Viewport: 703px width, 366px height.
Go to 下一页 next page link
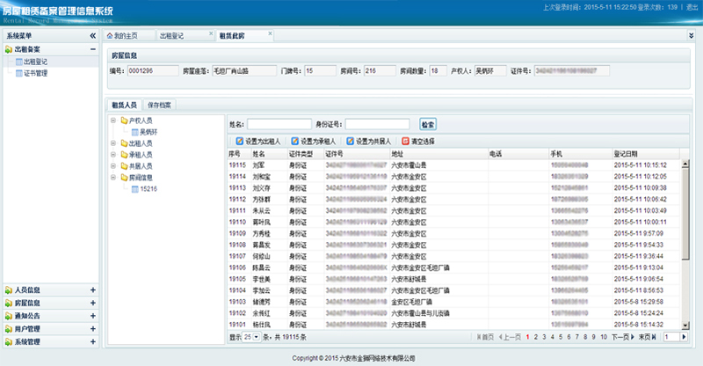620,337
